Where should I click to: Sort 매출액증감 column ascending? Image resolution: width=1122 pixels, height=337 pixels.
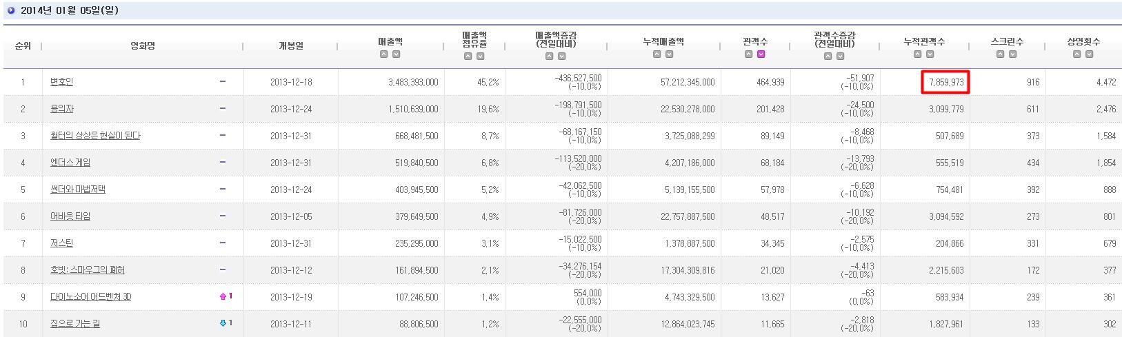550,57
